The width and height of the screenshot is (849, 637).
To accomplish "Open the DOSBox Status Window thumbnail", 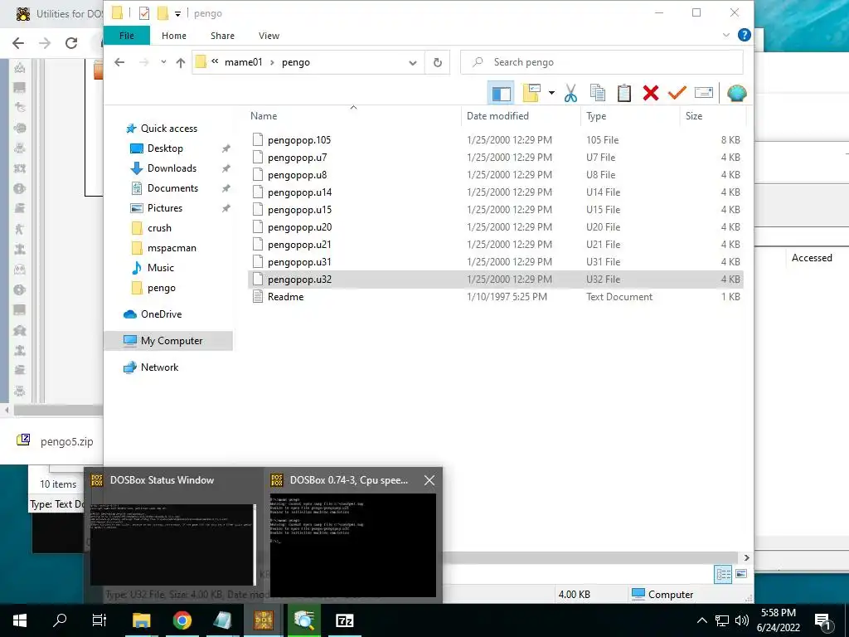I will coord(172,544).
